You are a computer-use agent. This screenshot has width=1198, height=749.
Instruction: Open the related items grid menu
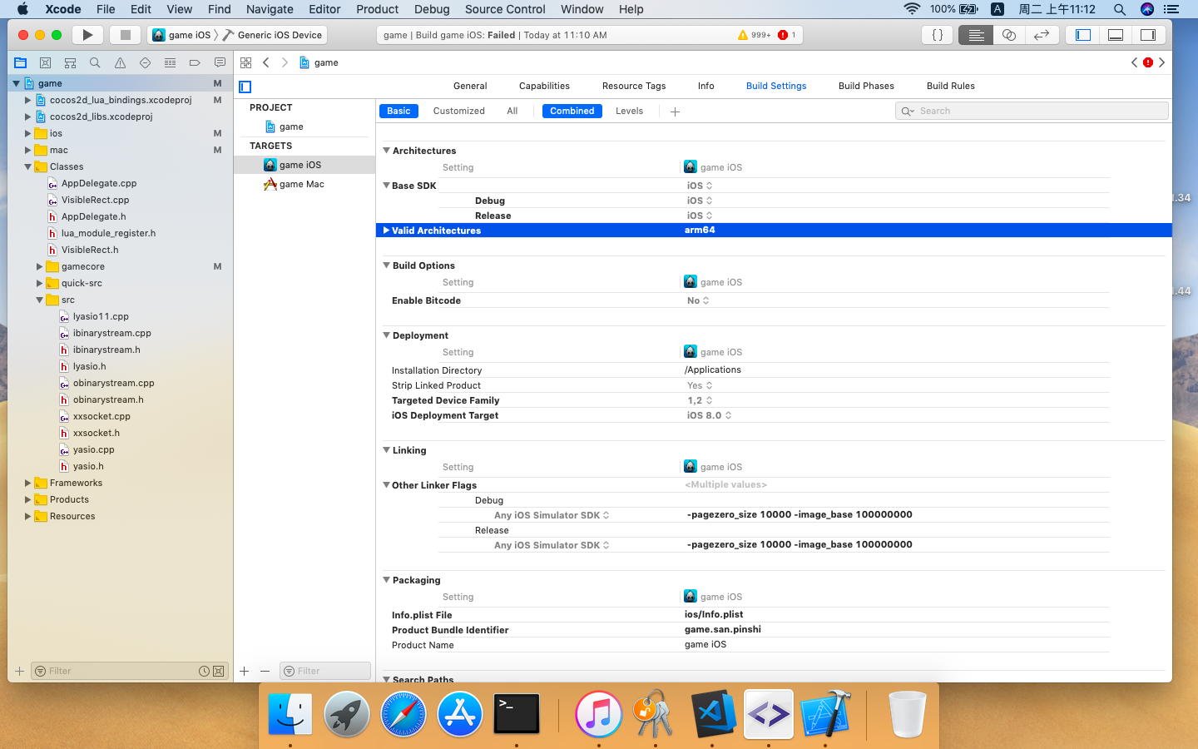tap(245, 62)
